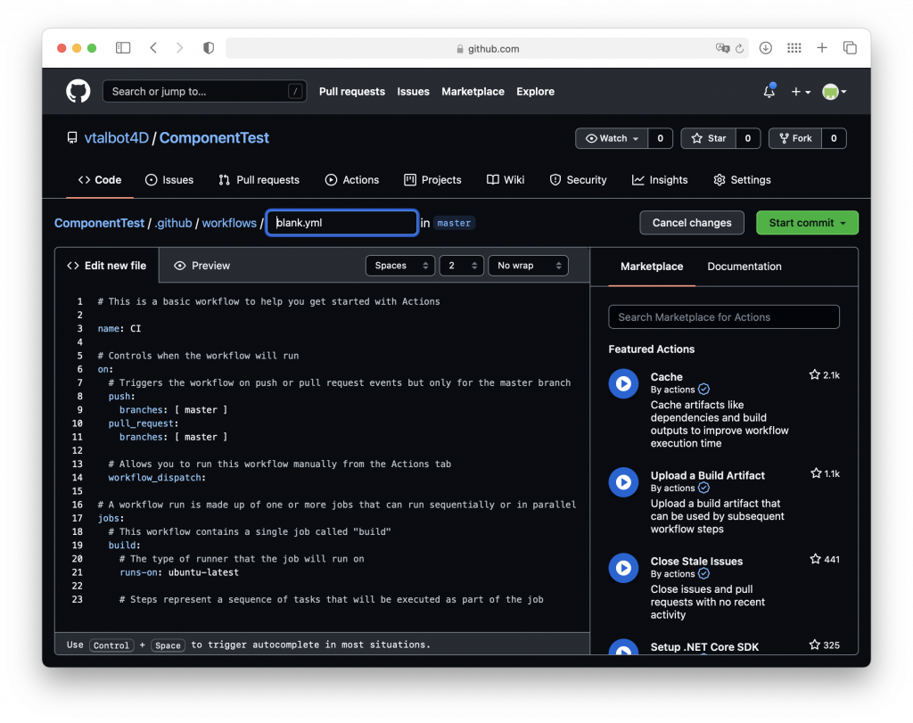913x723 pixels.
Task: Switch to the Insights tab
Action: (x=660, y=180)
